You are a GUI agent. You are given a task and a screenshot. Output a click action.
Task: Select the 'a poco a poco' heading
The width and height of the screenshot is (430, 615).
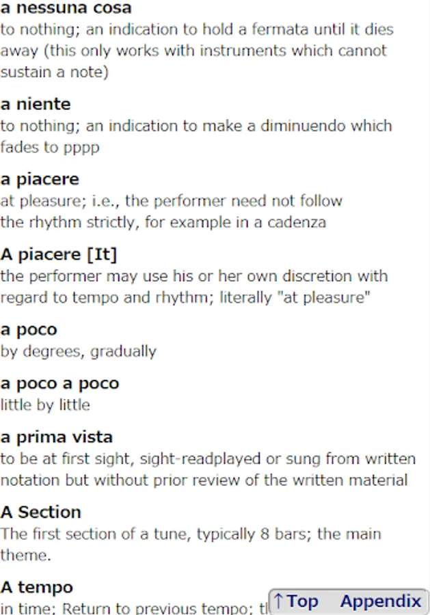click(x=59, y=383)
